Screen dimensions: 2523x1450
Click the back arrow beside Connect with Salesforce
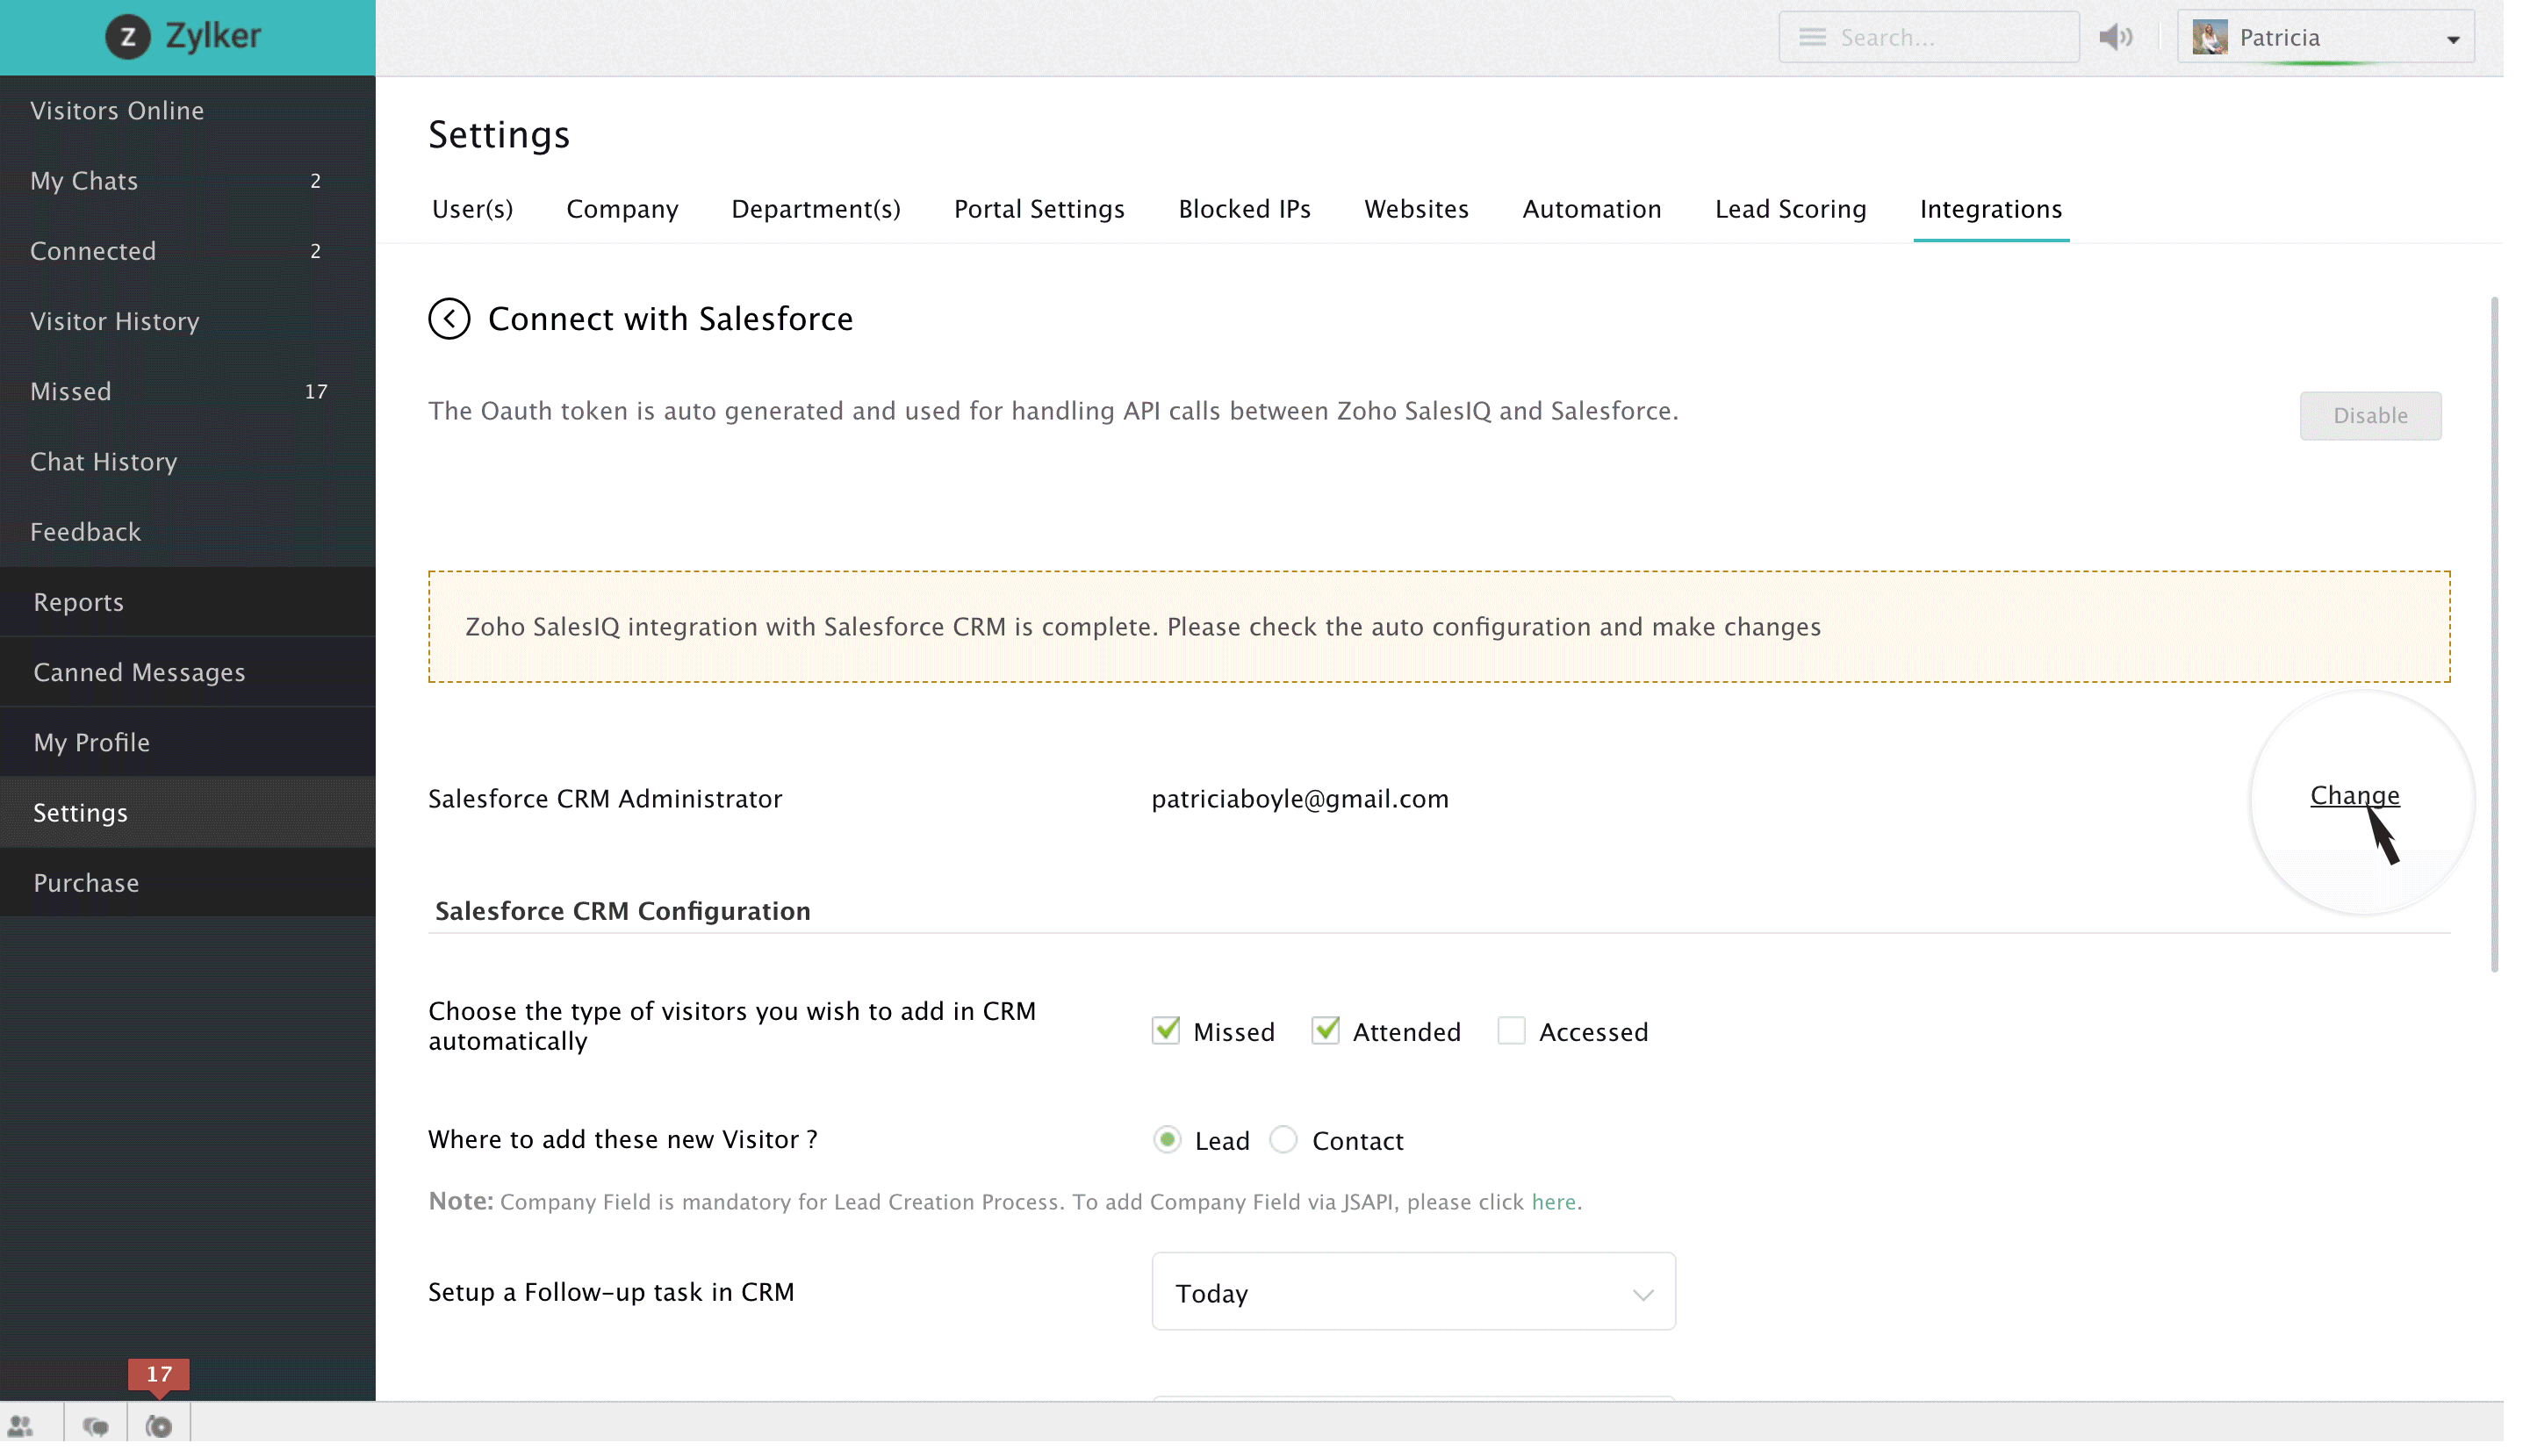coord(451,320)
